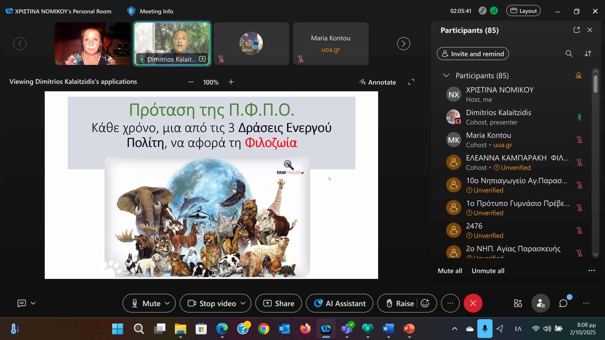Collapse Participants (85) section
The image size is (605, 340).
click(446, 76)
